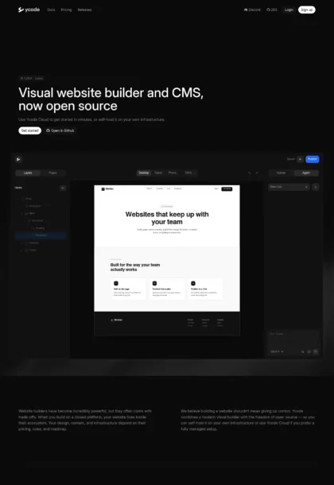Open the zoom percentage dropdown

click(x=190, y=173)
